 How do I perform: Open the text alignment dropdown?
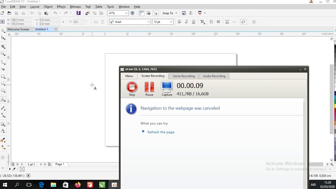[202, 22]
